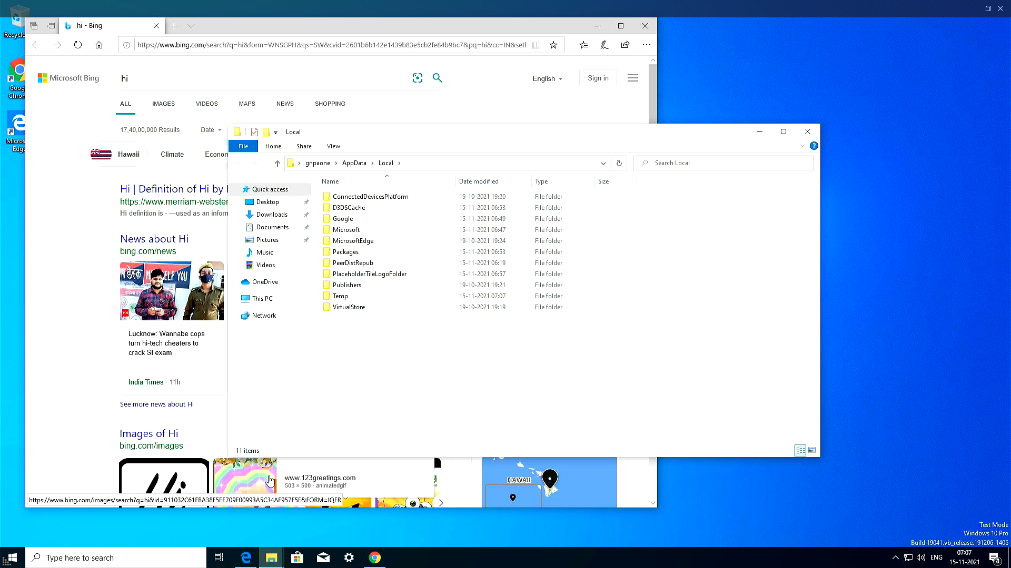Share the page using Edge share icon
Screen dimensions: 1011x568
point(625,45)
